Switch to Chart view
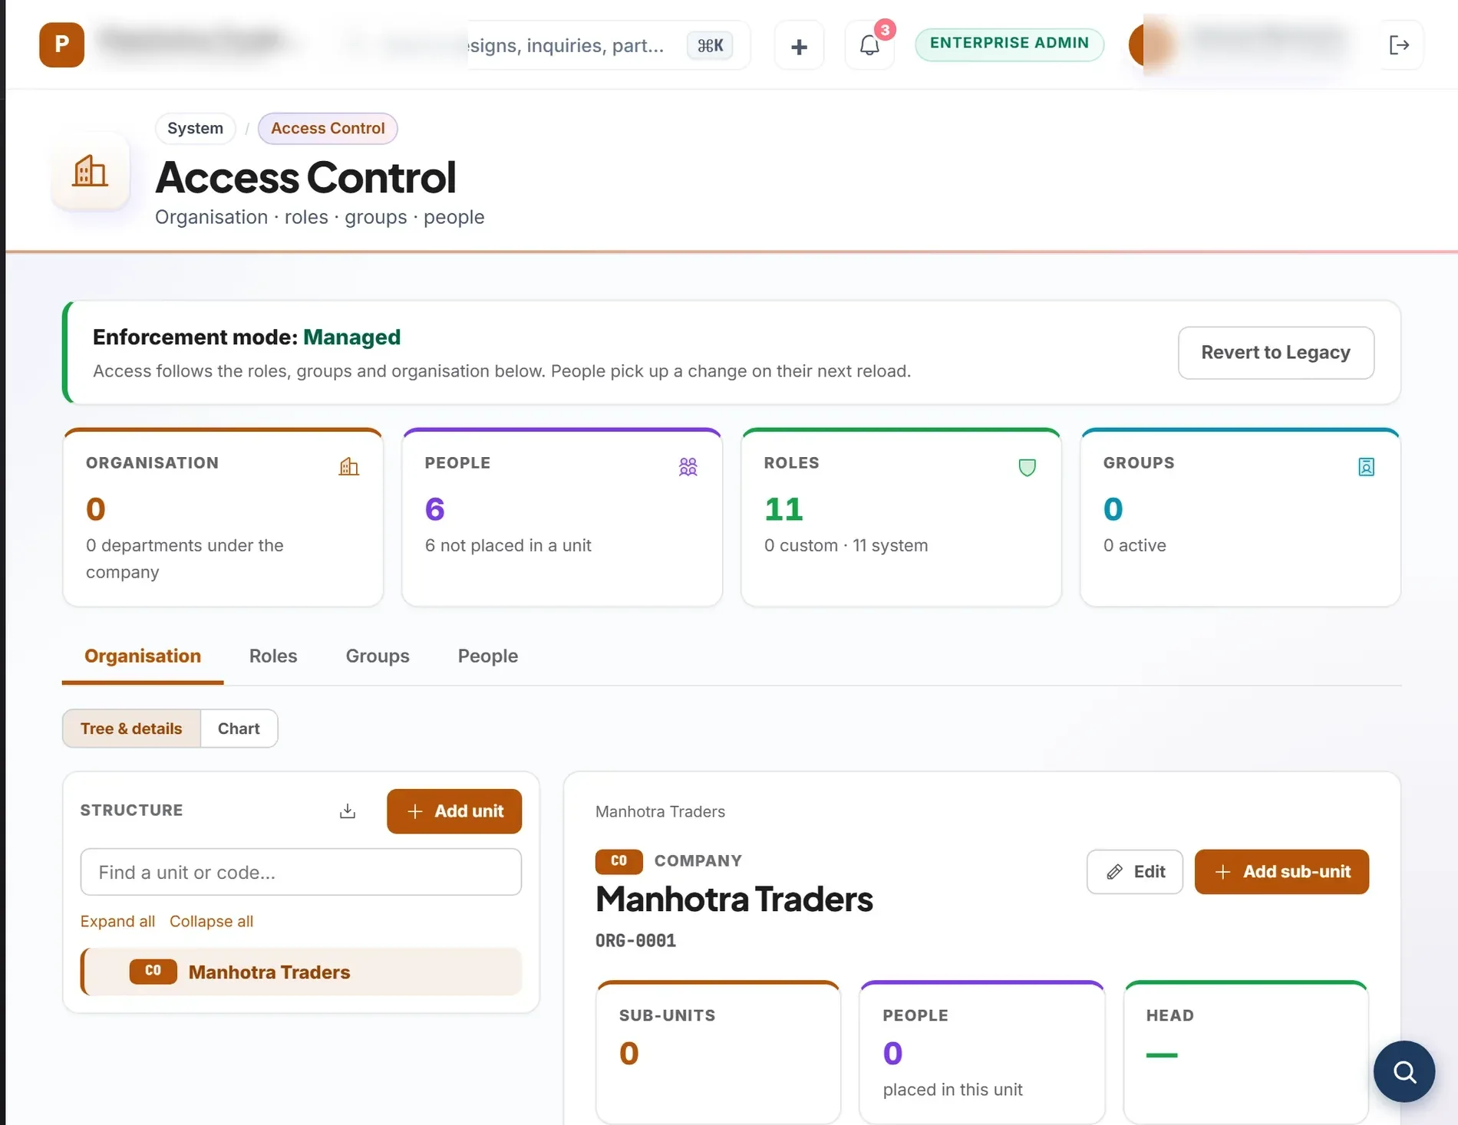The width and height of the screenshot is (1458, 1125). (239, 729)
